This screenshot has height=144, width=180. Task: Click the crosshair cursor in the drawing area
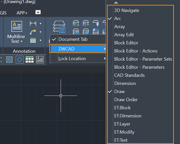61,96
